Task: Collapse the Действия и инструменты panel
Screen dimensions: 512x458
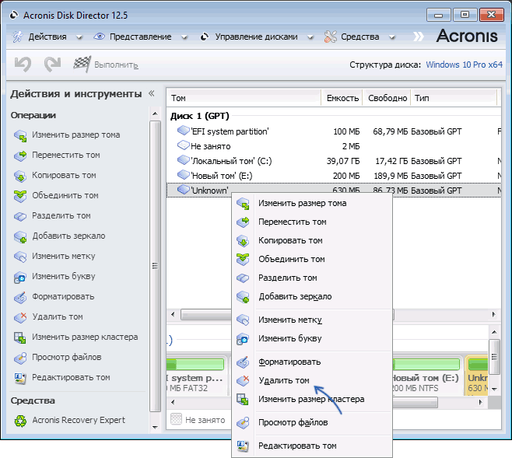Action: [152, 93]
